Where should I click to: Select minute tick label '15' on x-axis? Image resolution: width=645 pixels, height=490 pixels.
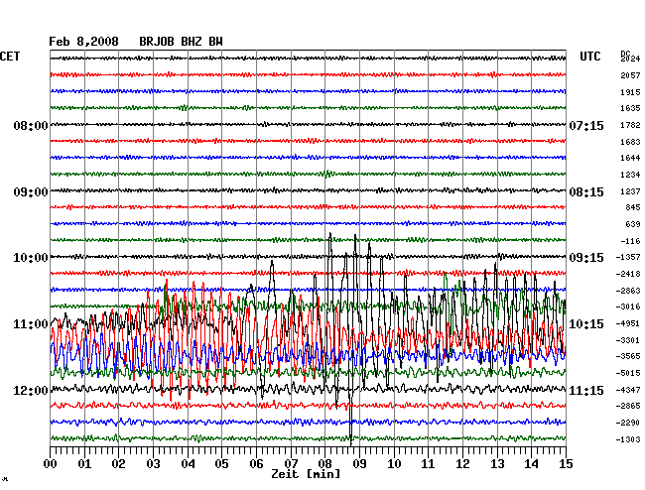566,464
